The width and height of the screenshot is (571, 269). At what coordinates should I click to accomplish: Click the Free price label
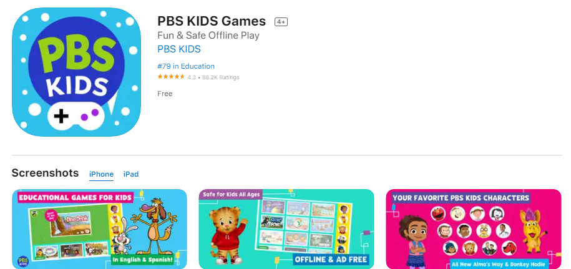click(x=165, y=94)
